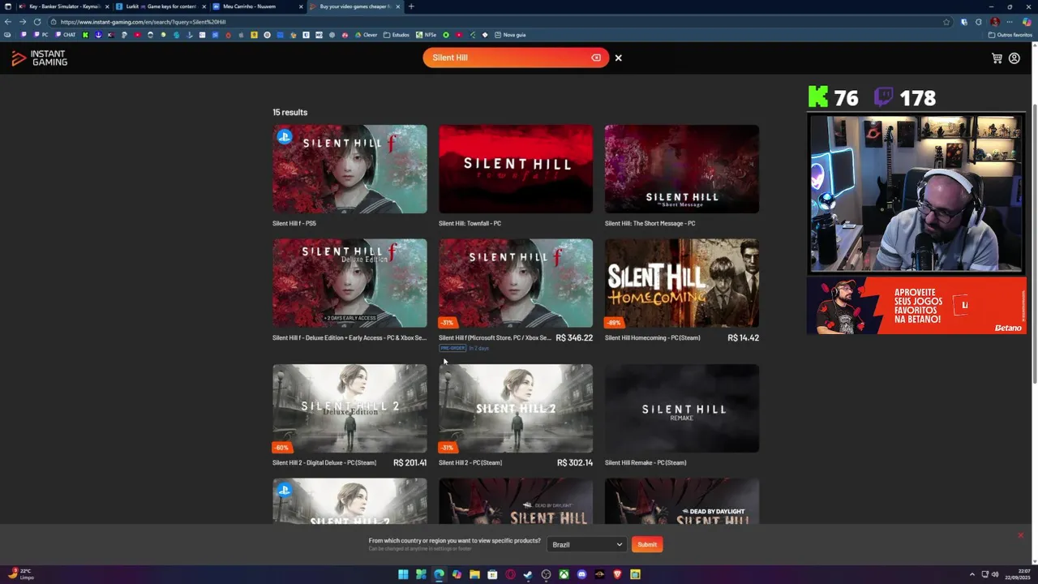Image resolution: width=1038 pixels, height=584 pixels.
Task: Open a new browser tab
Action: point(411,6)
